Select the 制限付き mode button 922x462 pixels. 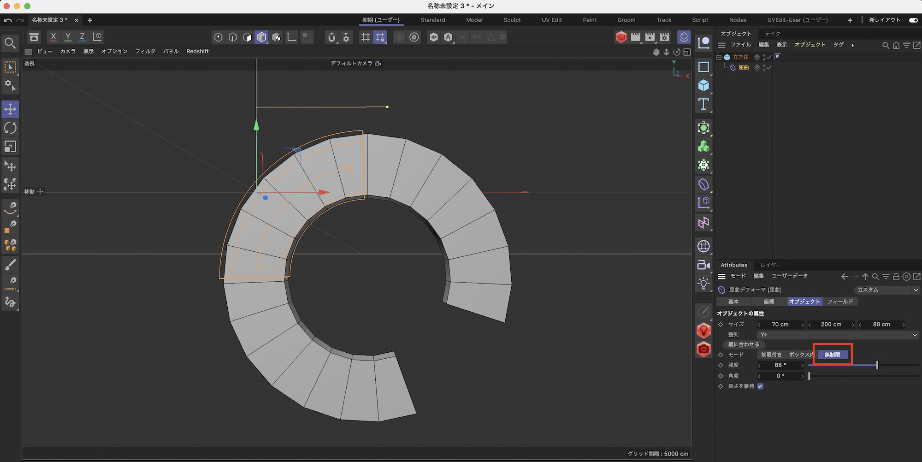click(x=771, y=355)
